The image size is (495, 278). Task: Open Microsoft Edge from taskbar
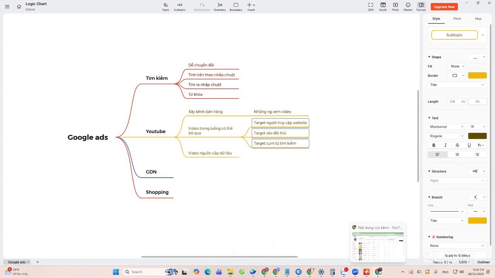coord(207,272)
